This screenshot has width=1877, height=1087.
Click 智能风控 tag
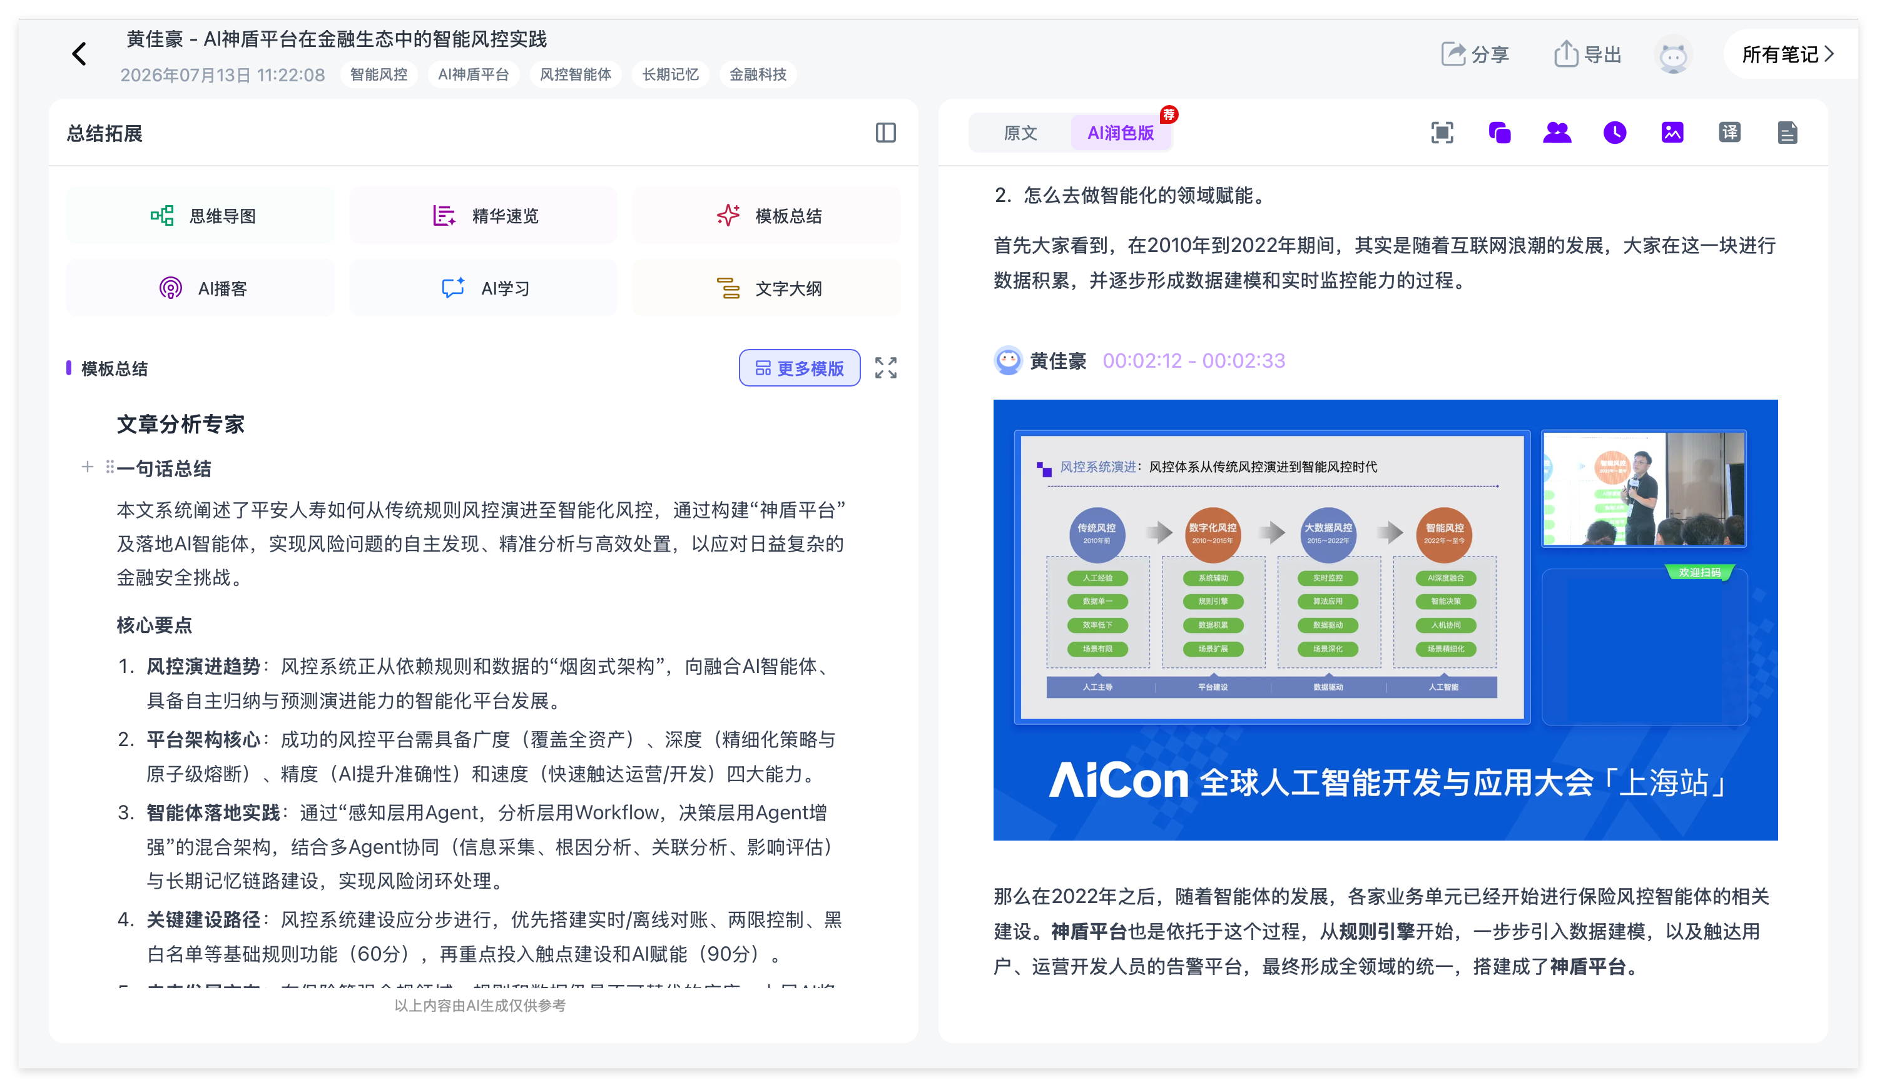point(379,74)
